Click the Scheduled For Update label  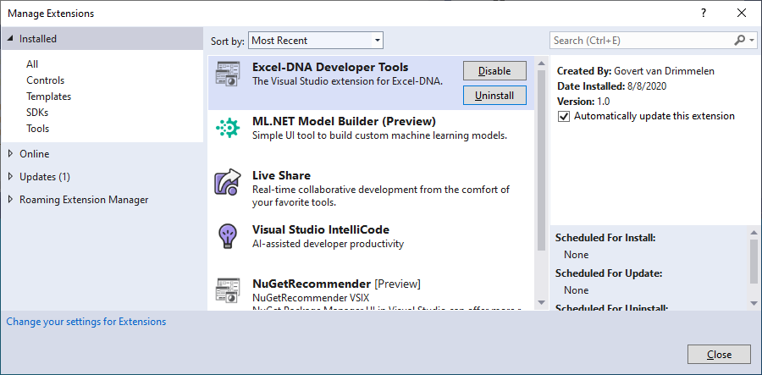tap(609, 273)
